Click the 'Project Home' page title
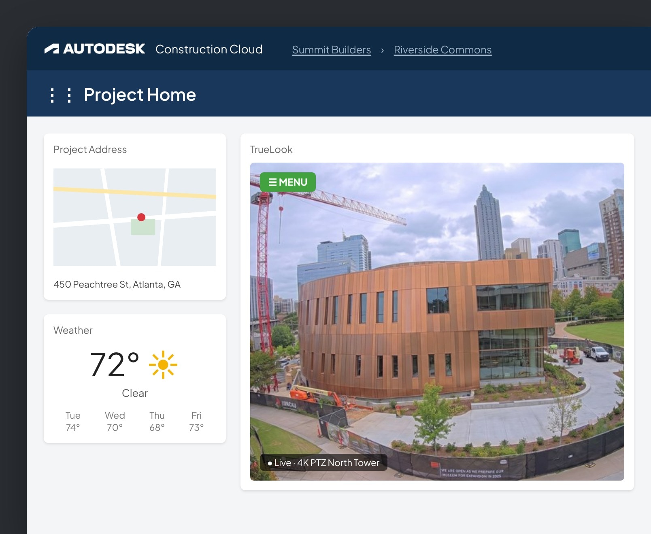651x534 pixels. [140, 95]
